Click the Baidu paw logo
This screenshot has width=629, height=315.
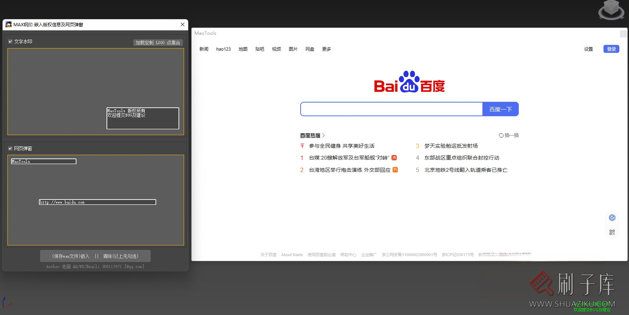click(x=409, y=82)
